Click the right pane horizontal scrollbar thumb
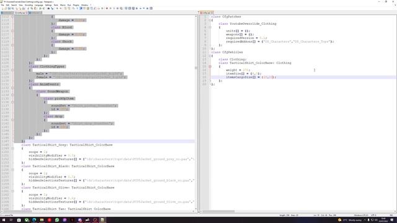This screenshot has height=223, width=397. coord(218,211)
